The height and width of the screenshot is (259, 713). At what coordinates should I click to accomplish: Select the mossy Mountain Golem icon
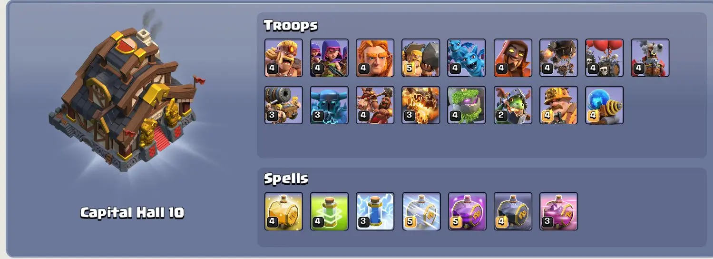(x=467, y=105)
